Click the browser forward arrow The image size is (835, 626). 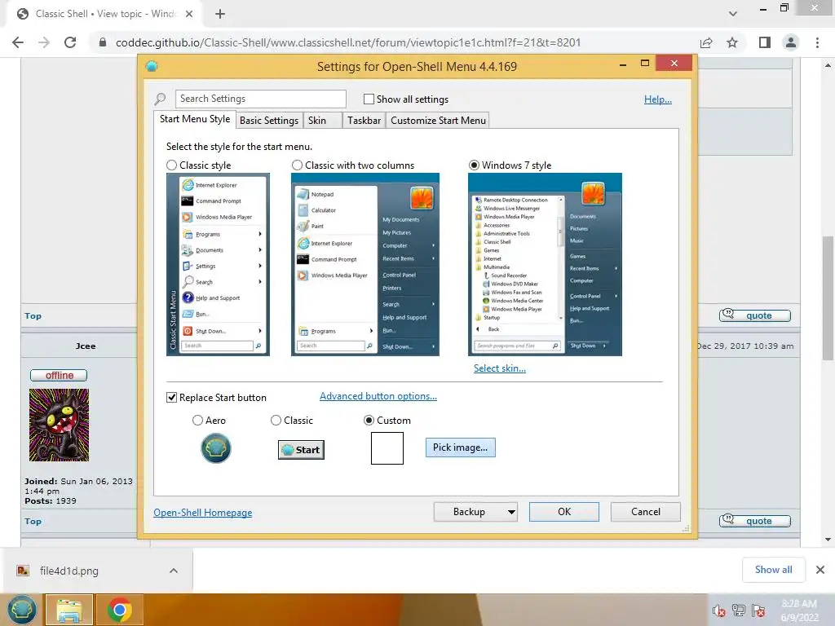click(x=44, y=42)
